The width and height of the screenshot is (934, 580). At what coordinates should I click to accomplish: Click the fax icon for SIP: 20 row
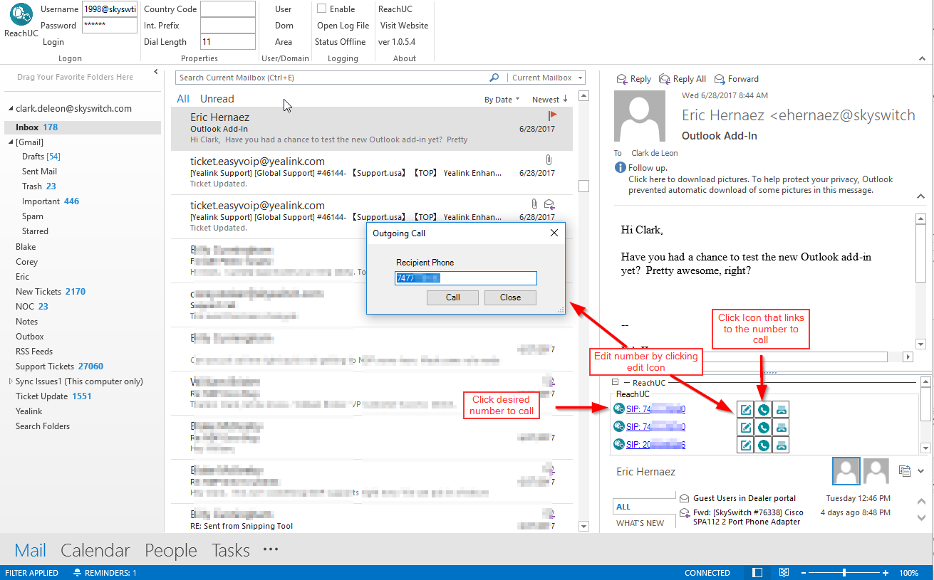pos(781,445)
